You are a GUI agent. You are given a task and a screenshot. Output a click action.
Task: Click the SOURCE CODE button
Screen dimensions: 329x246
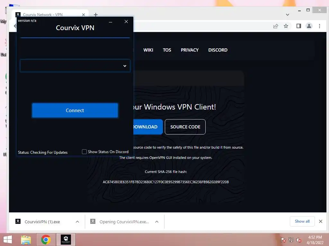click(185, 127)
